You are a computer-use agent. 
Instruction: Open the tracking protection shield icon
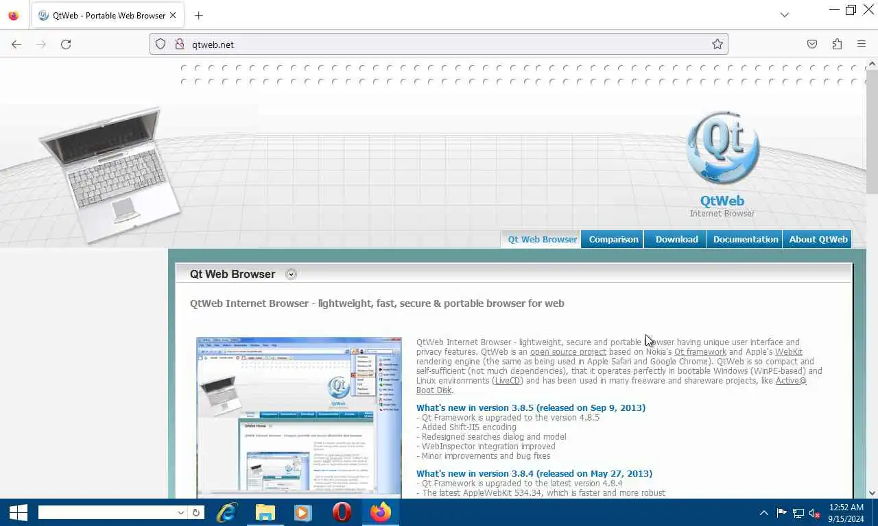click(161, 44)
